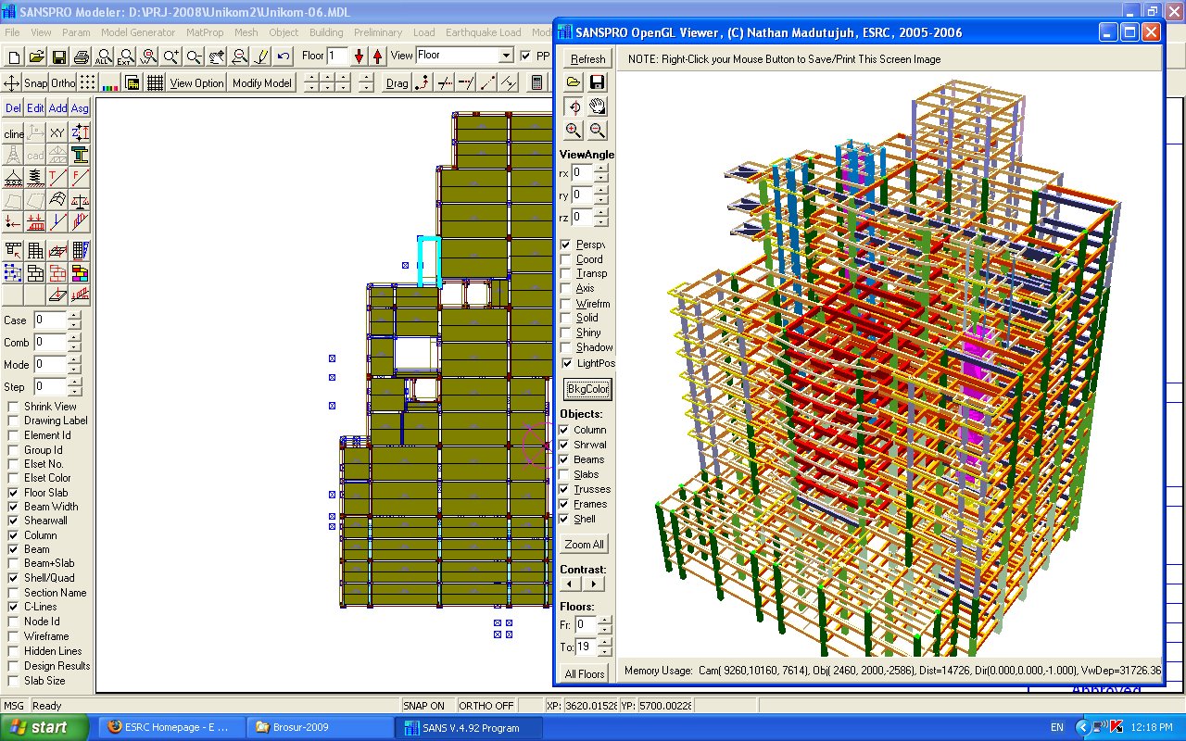Click the Contrast decrease left arrow

coord(572,584)
